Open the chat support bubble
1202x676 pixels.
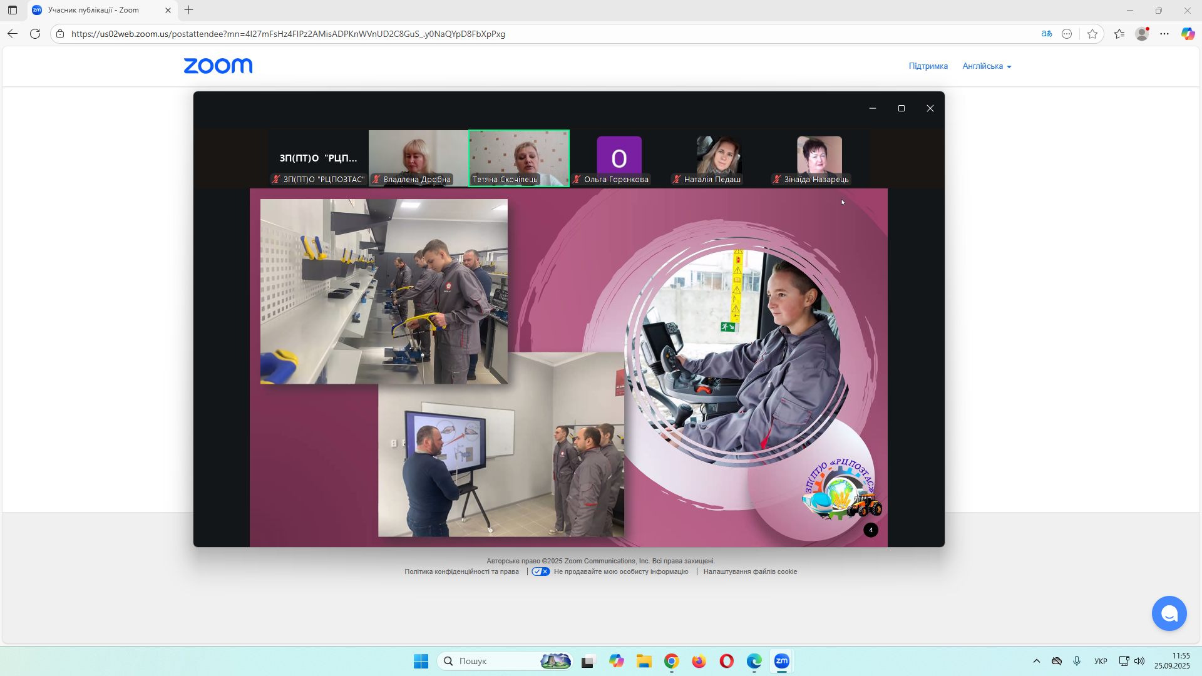(x=1169, y=613)
